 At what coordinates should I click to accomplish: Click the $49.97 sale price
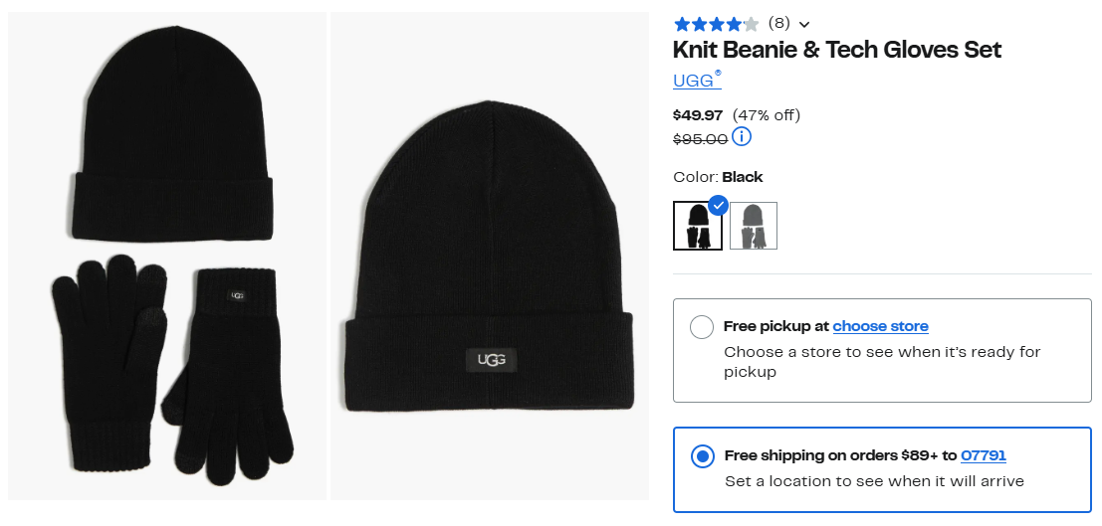point(698,115)
